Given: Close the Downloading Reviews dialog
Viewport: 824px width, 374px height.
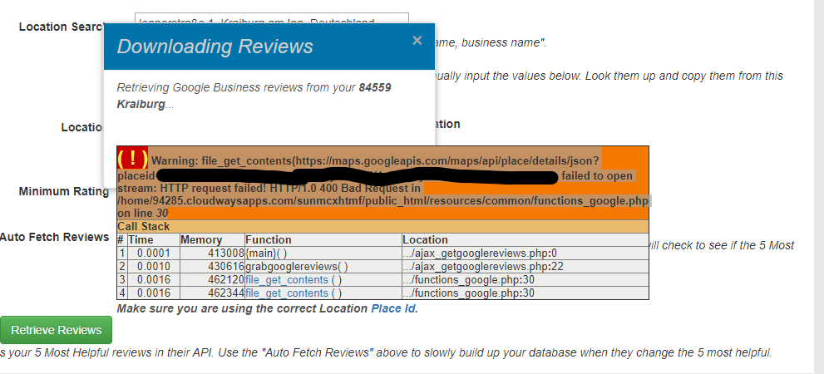Looking at the screenshot, I should pyautogui.click(x=417, y=41).
